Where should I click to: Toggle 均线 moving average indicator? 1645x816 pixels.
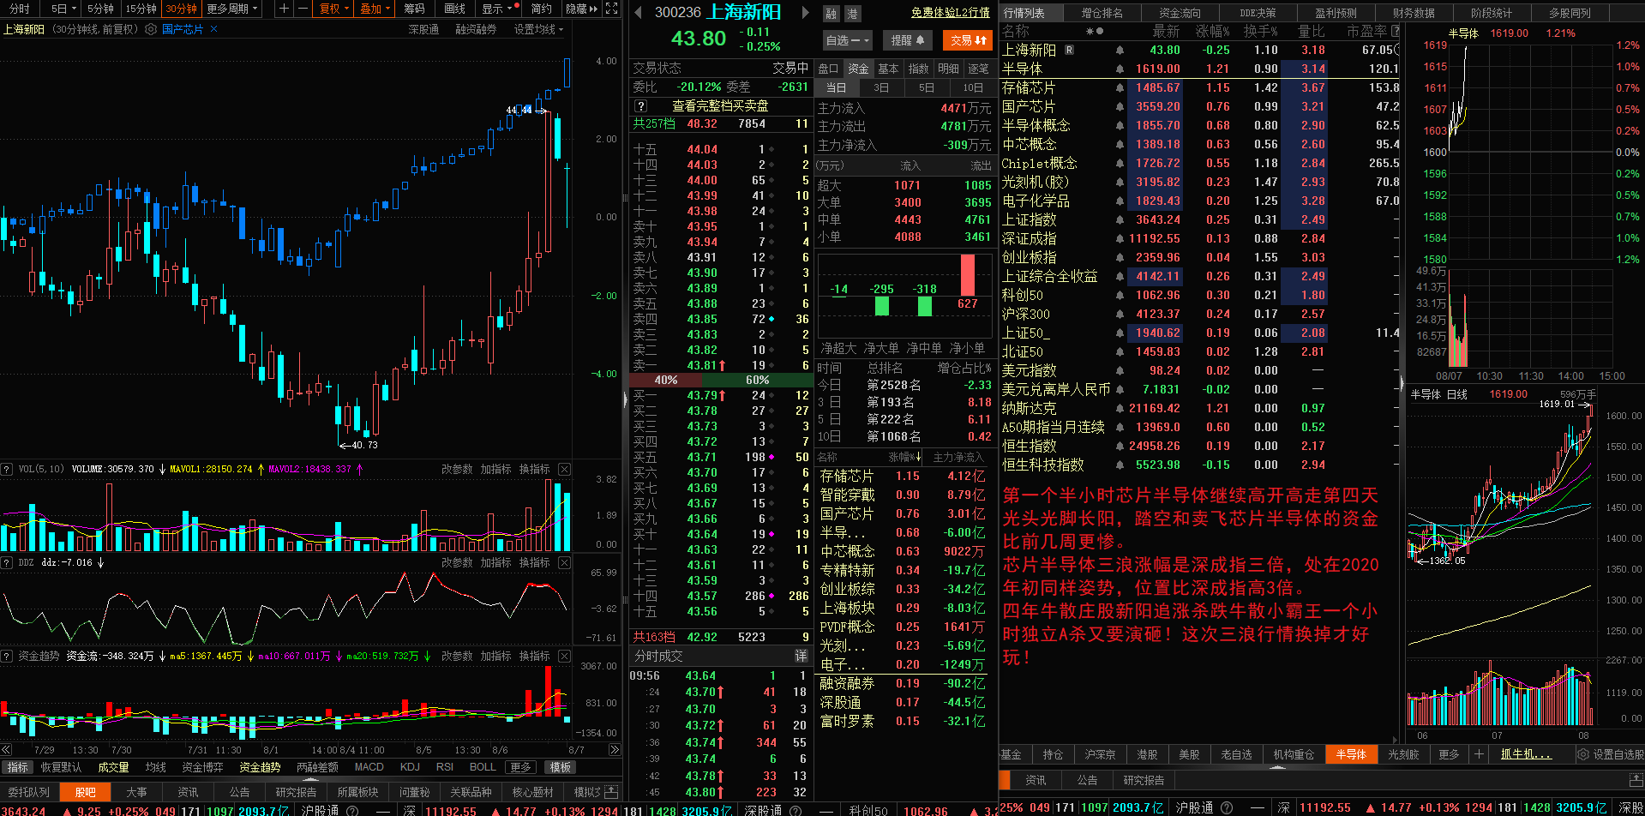tap(155, 767)
